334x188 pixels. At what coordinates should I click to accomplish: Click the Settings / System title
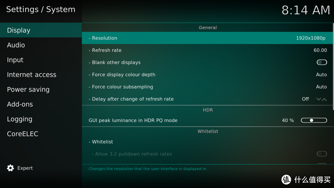coord(41,9)
